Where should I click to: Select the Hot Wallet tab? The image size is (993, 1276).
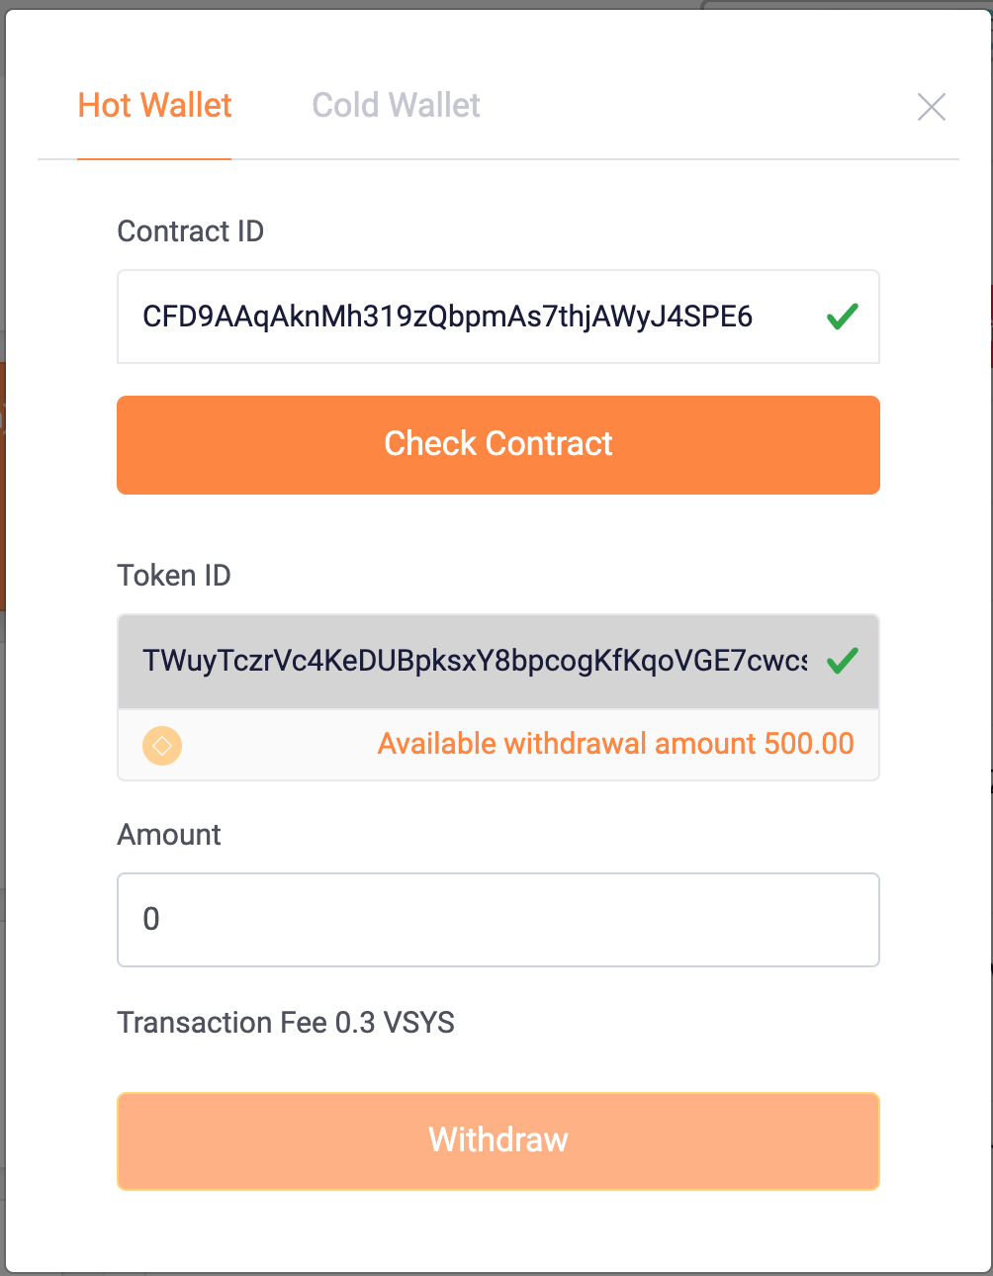point(154,105)
